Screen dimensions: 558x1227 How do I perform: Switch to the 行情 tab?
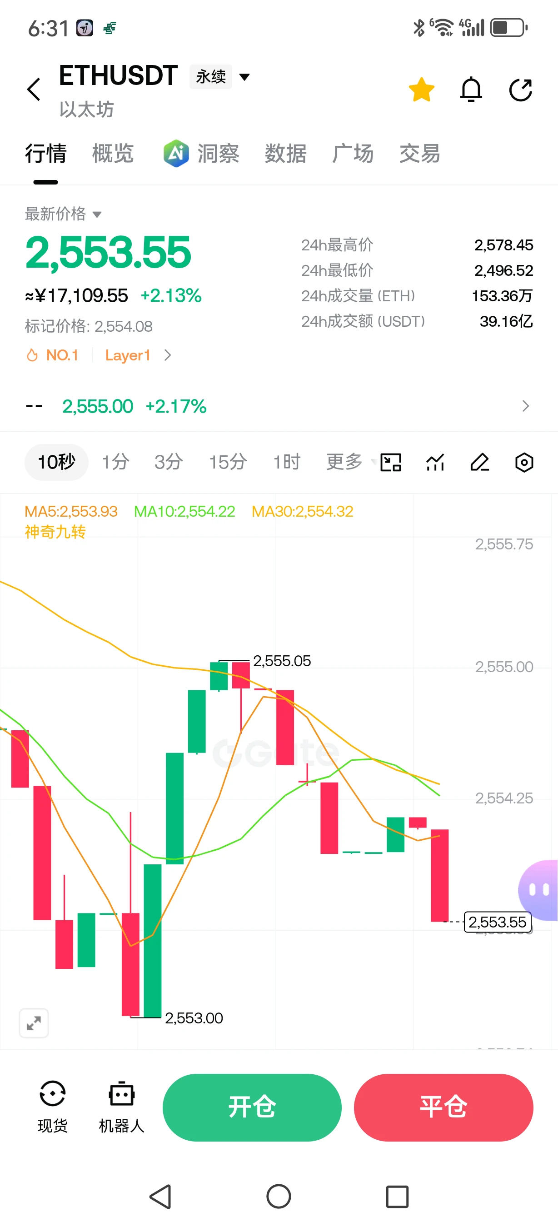46,154
